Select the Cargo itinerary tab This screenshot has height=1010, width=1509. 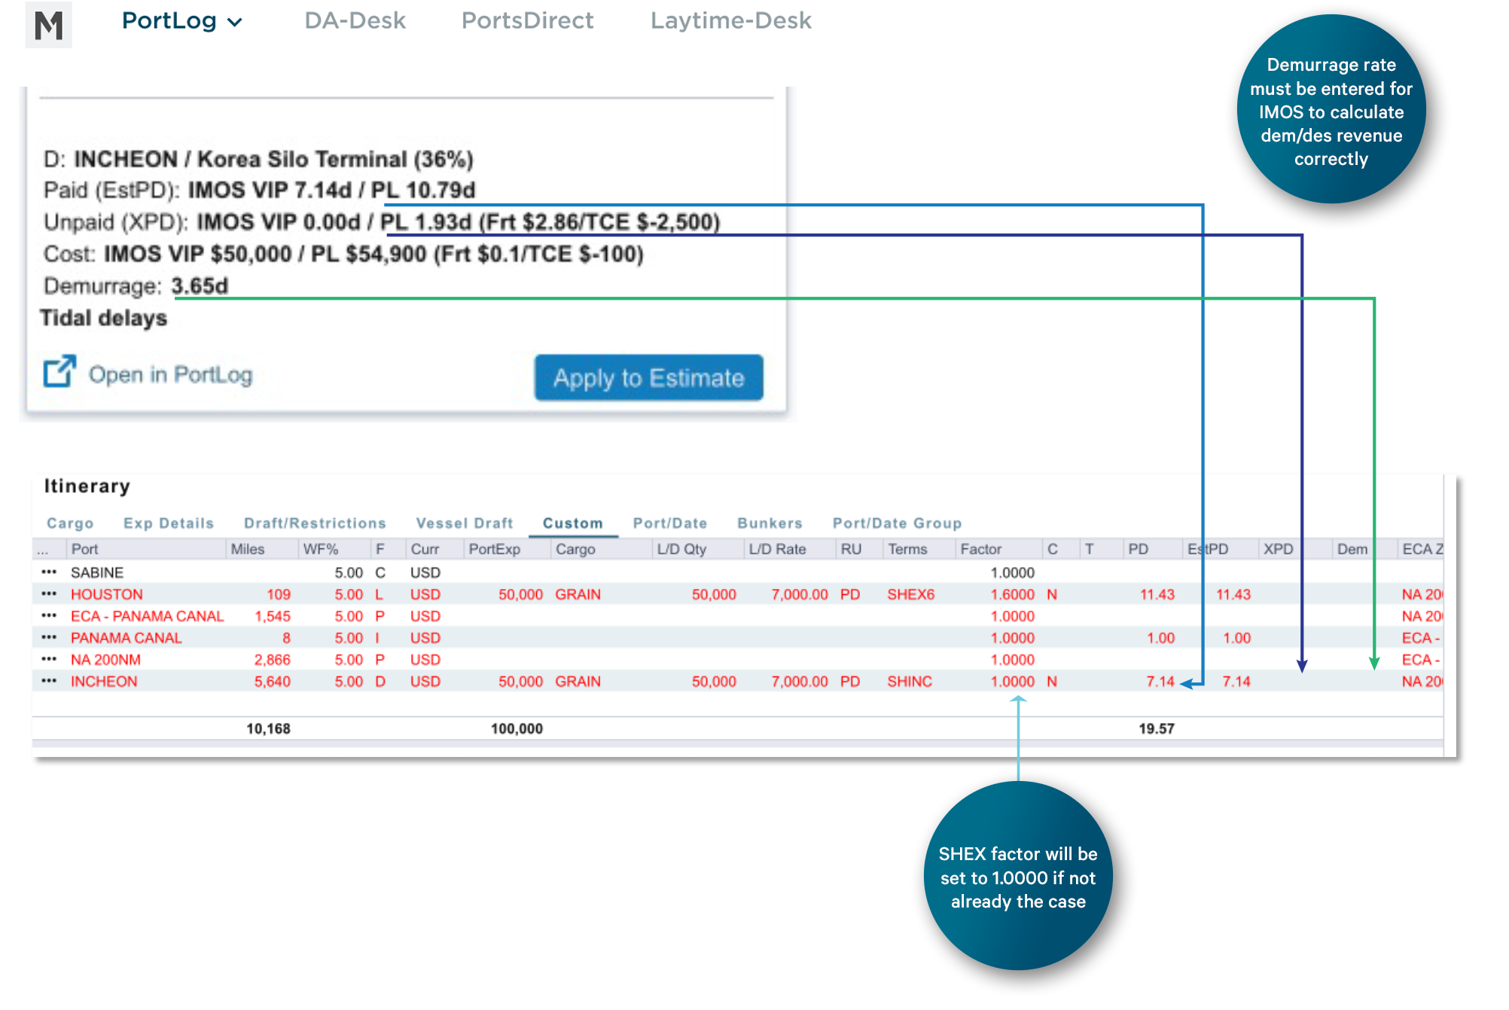tap(70, 523)
